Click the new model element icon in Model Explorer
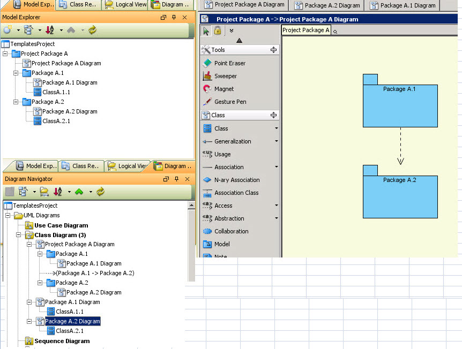This screenshot has height=349, width=462. 8,30
